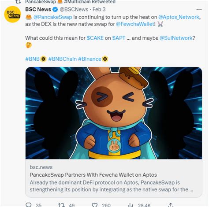
Task: Click the retweeted indicator icon at top
Action: (x=19, y=1)
